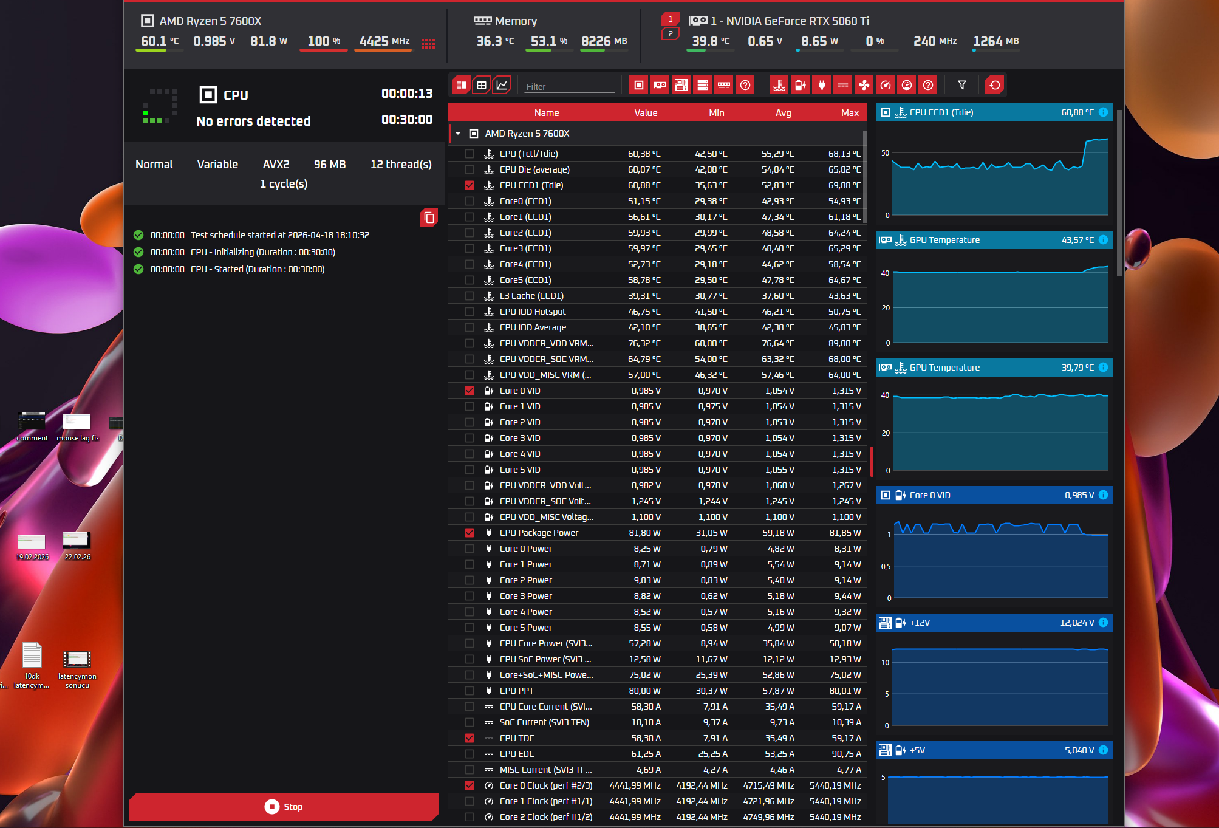Image resolution: width=1219 pixels, height=828 pixels.
Task: Select GPU 1 in the GPU selector
Action: [671, 19]
